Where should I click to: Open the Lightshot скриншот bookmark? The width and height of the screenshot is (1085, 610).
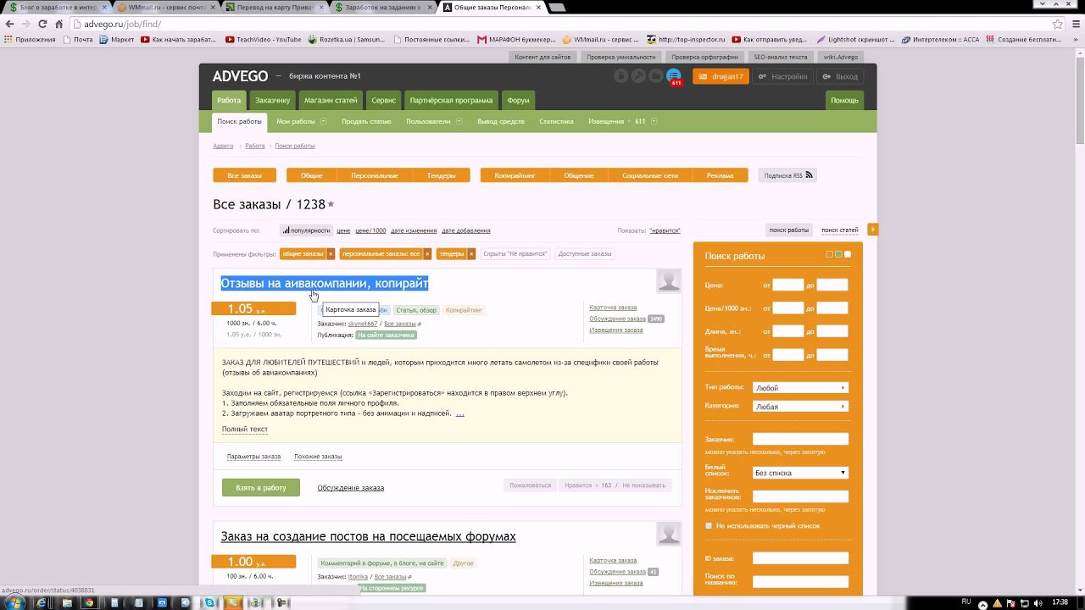coord(855,39)
